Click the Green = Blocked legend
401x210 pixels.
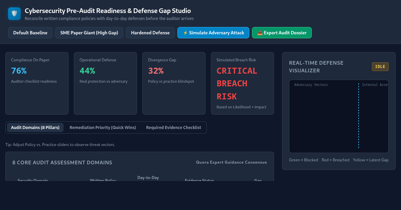pyautogui.click(x=303, y=160)
